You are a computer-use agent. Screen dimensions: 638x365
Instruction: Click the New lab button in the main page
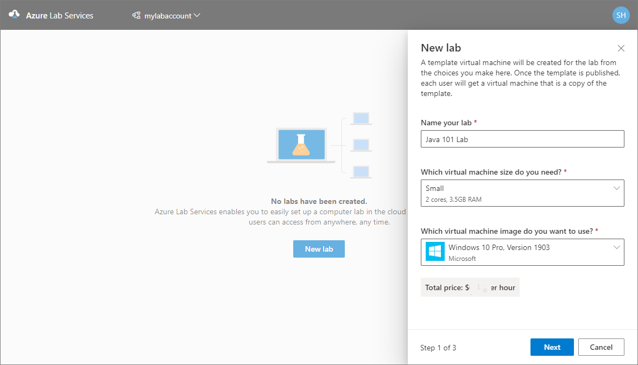[x=319, y=249]
